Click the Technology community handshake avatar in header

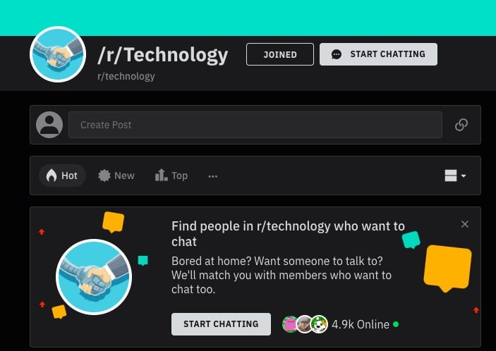[x=58, y=54]
